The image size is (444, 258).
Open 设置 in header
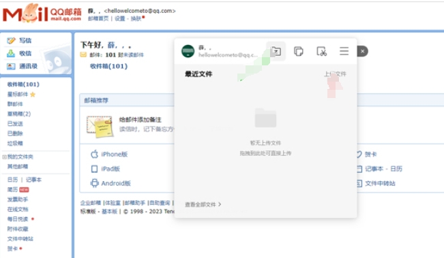tap(120, 18)
